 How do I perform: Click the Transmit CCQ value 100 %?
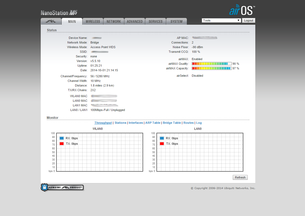tap(196, 52)
